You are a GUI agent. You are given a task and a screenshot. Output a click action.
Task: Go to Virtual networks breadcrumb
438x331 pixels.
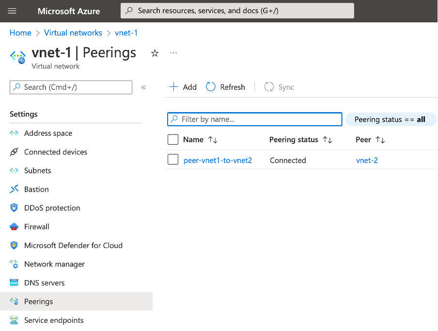[73, 33]
